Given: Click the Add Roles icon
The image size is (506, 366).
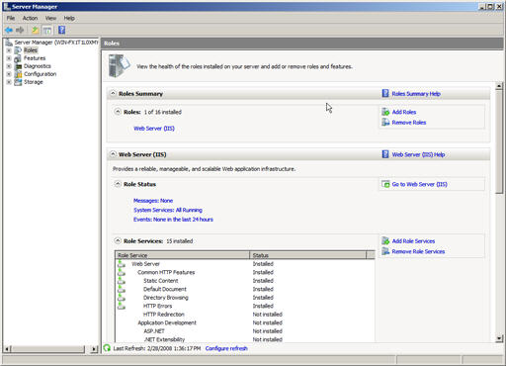Looking at the screenshot, I should (385, 112).
